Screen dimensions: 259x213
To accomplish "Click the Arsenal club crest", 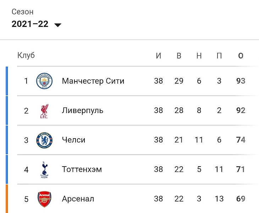I will tap(44, 199).
